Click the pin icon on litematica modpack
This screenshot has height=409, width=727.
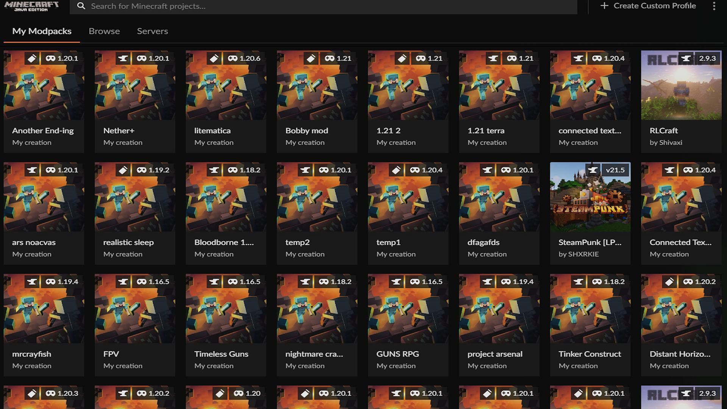(214, 58)
